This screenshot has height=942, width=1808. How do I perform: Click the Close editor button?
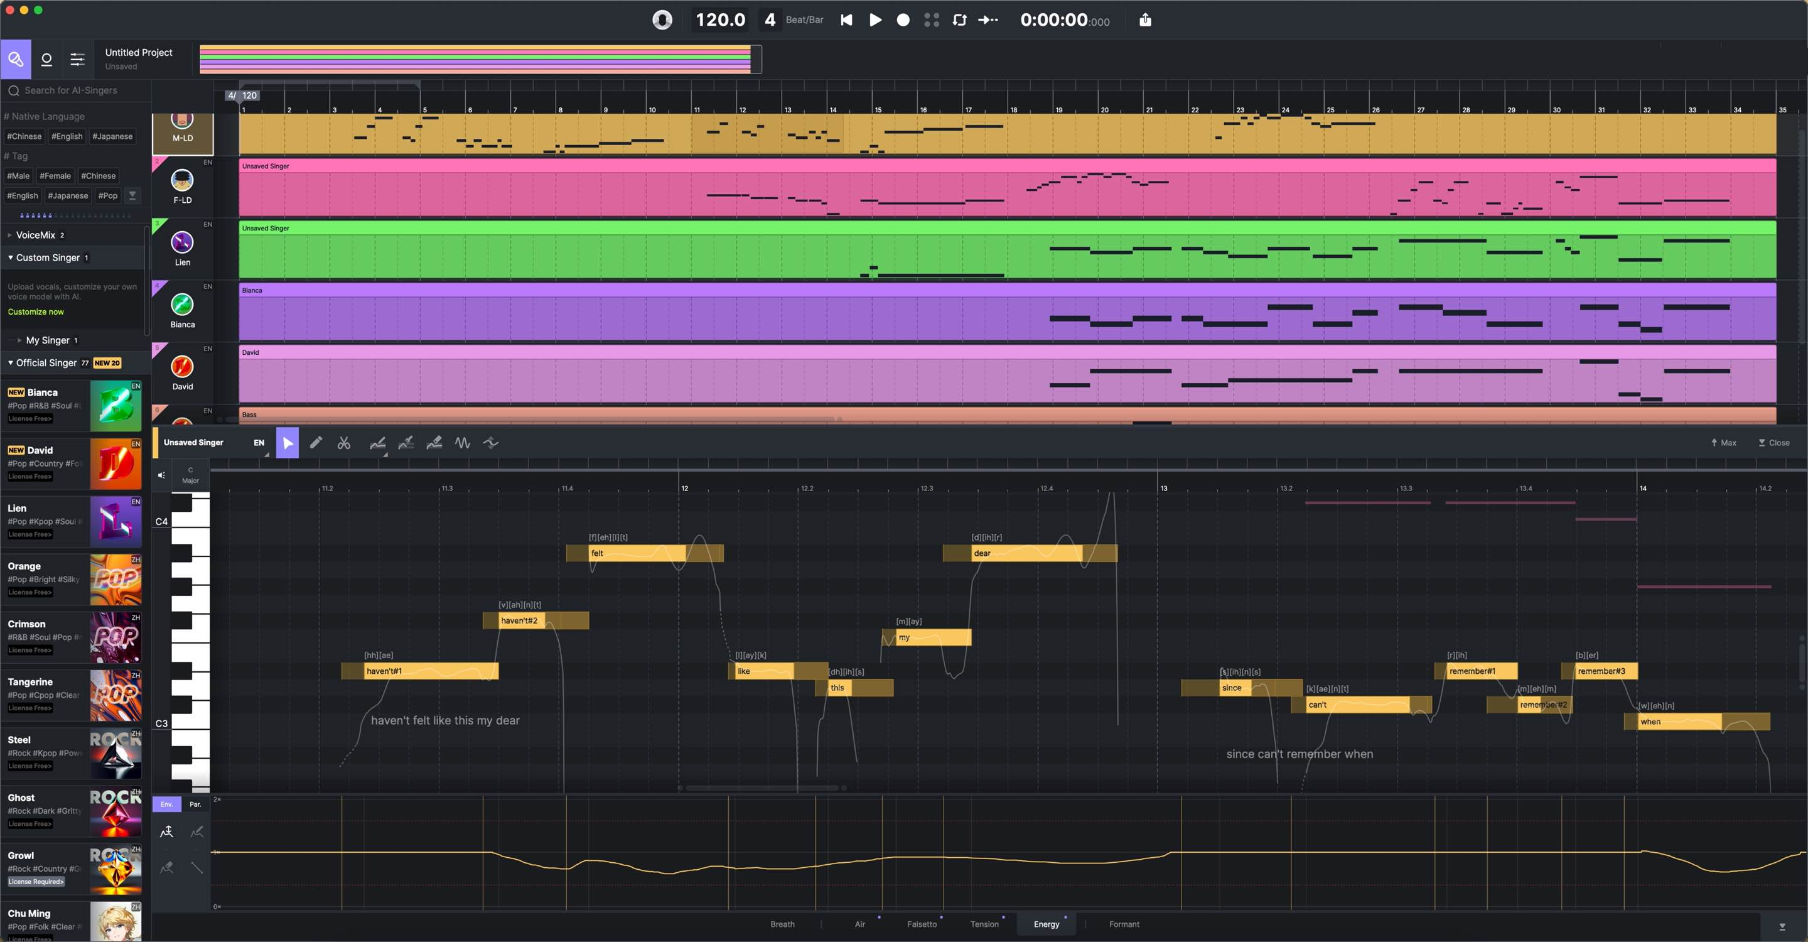tap(1773, 442)
